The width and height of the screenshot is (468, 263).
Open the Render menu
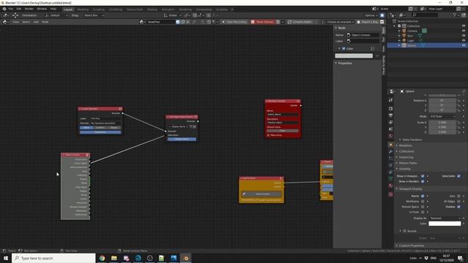(x=29, y=9)
